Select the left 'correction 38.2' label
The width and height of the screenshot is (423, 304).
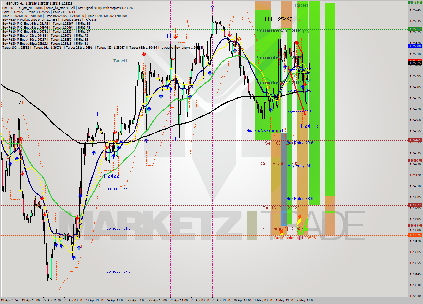119,189
